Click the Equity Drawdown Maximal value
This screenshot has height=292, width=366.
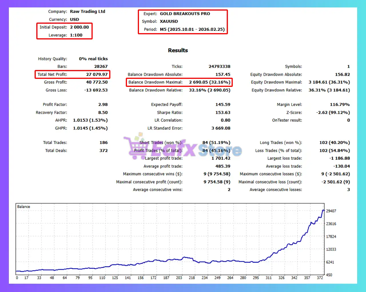(329, 82)
